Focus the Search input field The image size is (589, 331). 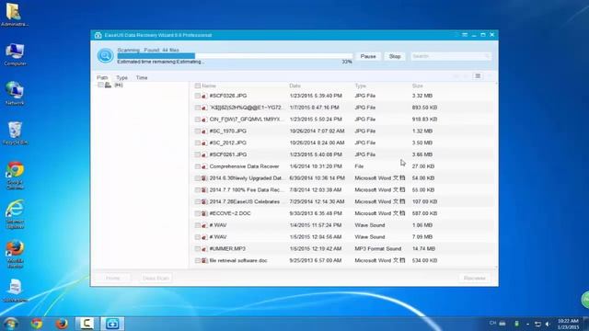coord(451,56)
